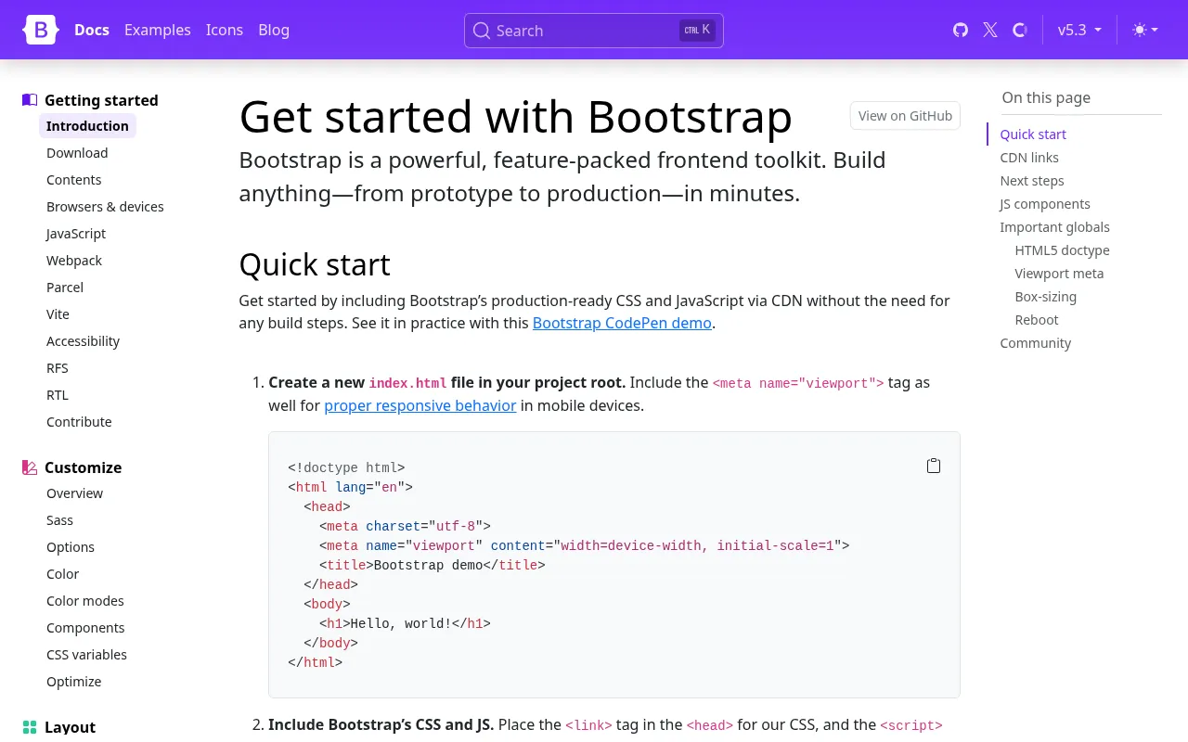This screenshot has width=1188, height=742.
Task: Open Optimize under Customize
Action: (x=74, y=682)
